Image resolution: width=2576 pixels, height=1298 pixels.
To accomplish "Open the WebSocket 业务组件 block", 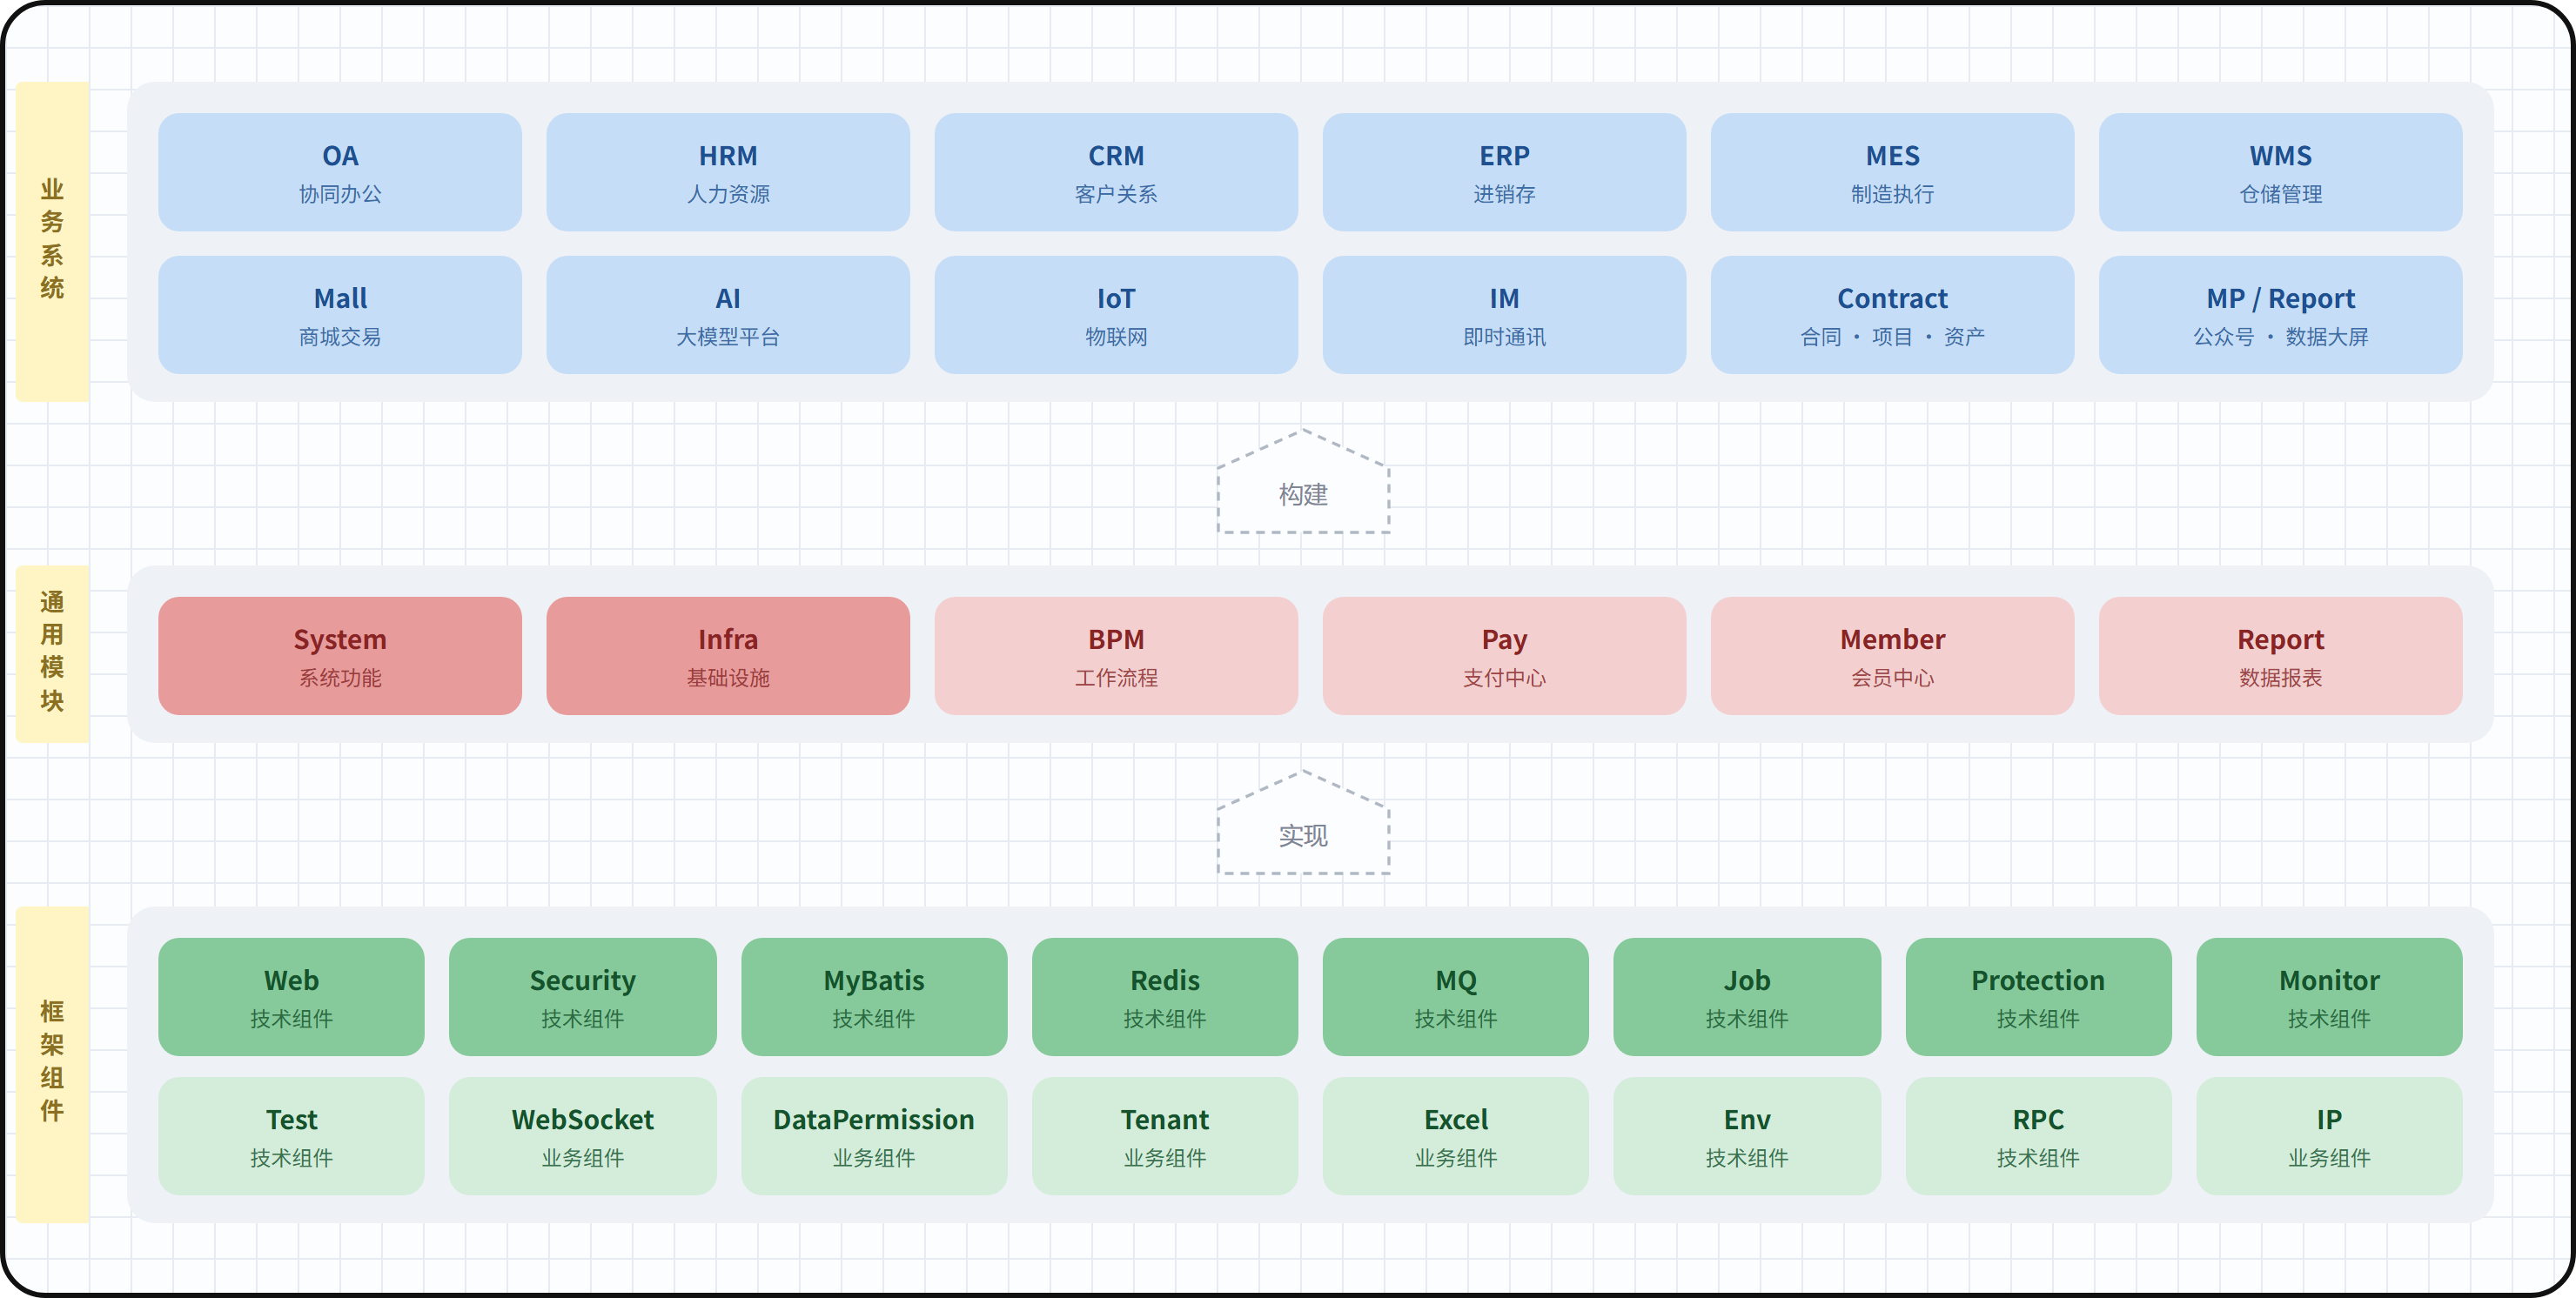I will [x=582, y=1136].
